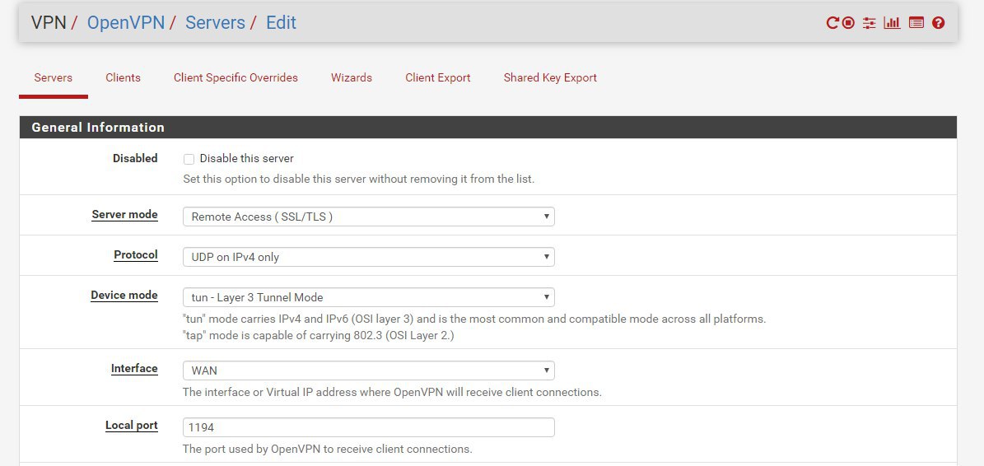Click the Interface field label
Viewport: 984px width, 466px height.
(x=134, y=368)
